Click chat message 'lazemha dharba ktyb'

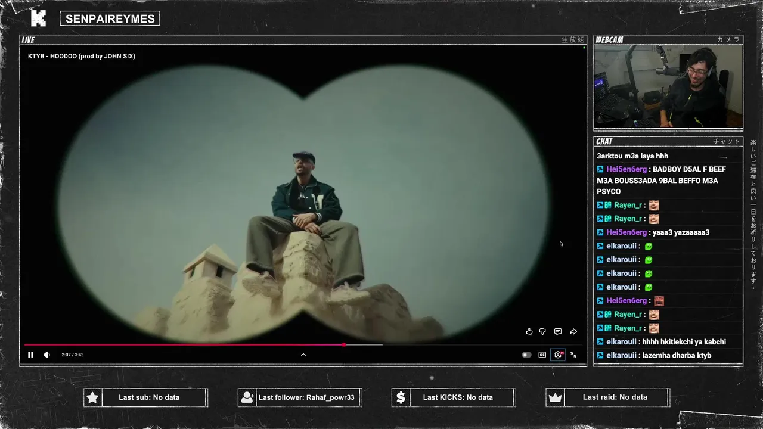tap(677, 356)
